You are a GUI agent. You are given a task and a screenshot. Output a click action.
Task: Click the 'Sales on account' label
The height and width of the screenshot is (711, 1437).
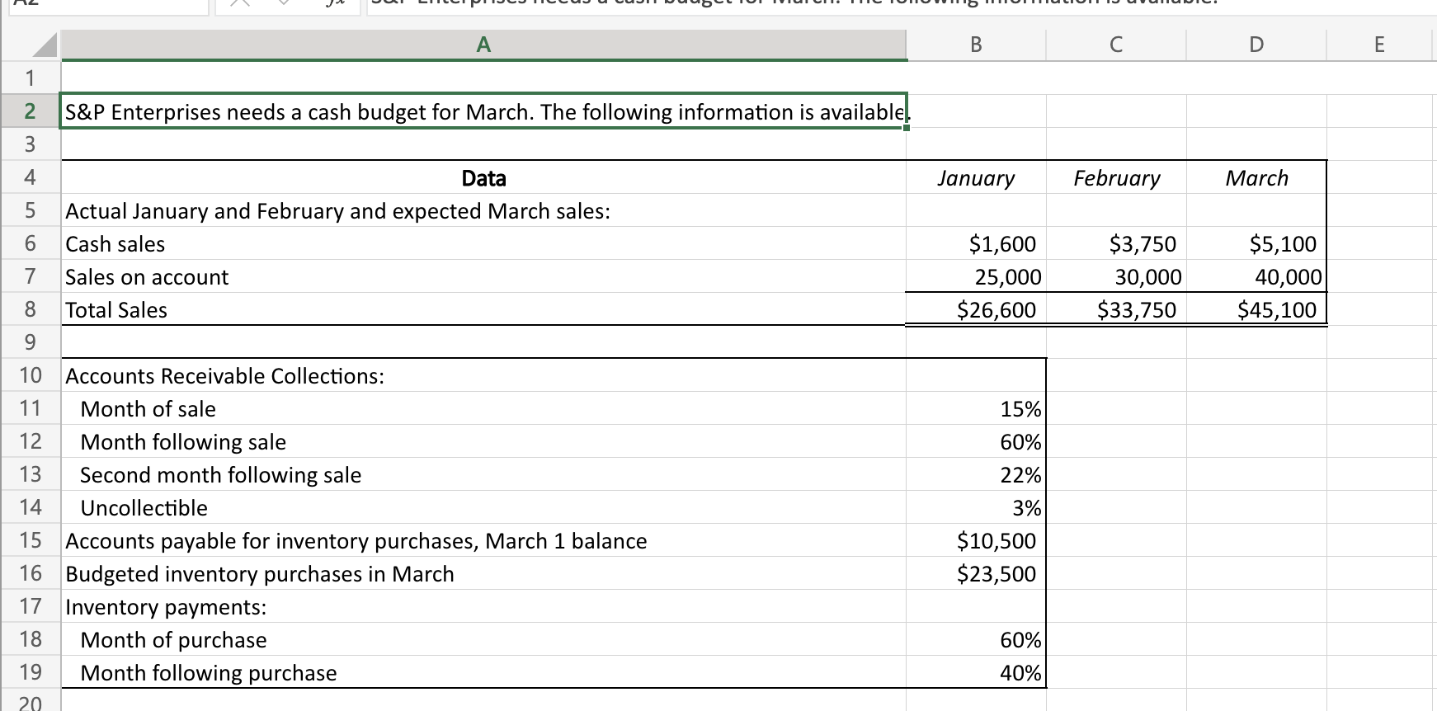click(147, 277)
